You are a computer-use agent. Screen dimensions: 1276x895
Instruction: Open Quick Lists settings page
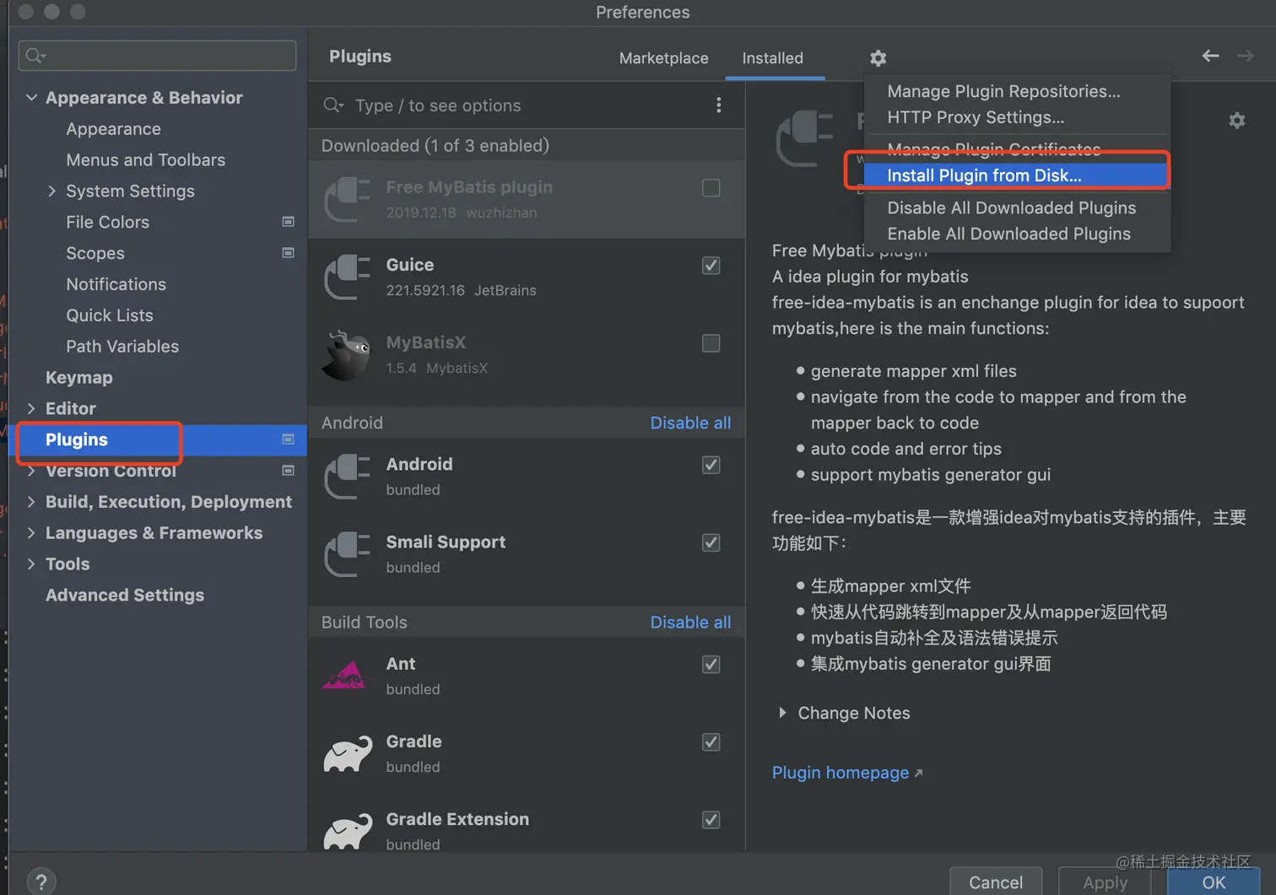coord(110,315)
